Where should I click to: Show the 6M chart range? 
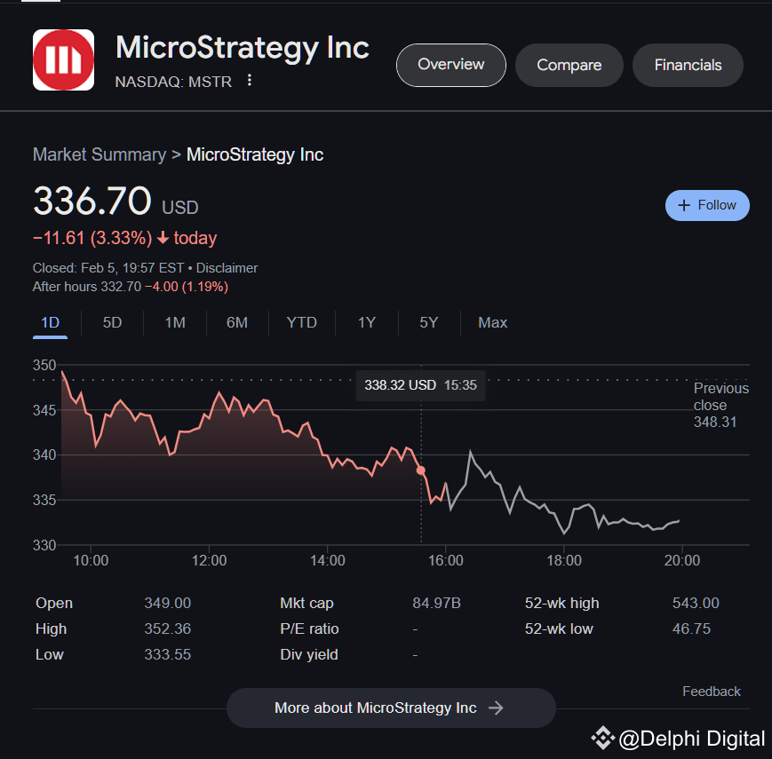237,322
